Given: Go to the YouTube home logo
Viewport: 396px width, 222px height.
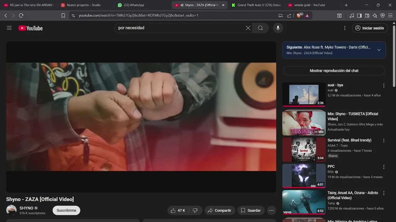Looking at the screenshot, I should [30, 28].
